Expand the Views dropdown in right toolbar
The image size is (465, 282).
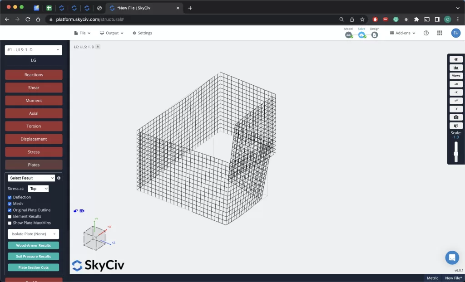[x=456, y=76]
